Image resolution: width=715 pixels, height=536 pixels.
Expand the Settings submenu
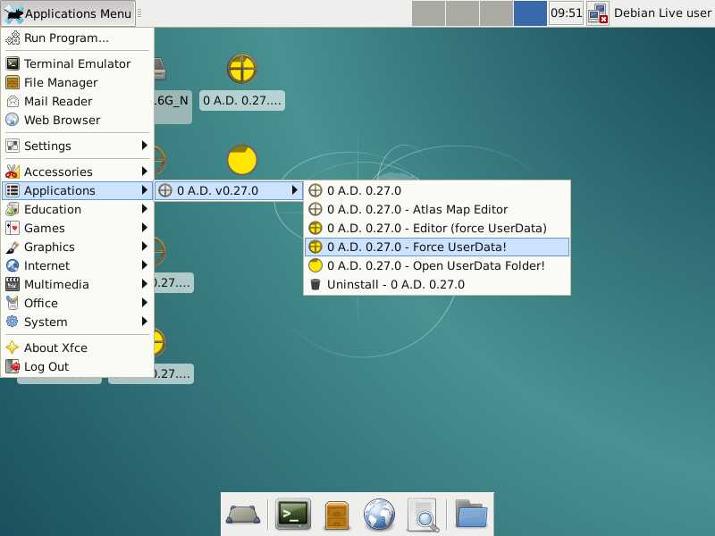[77, 146]
